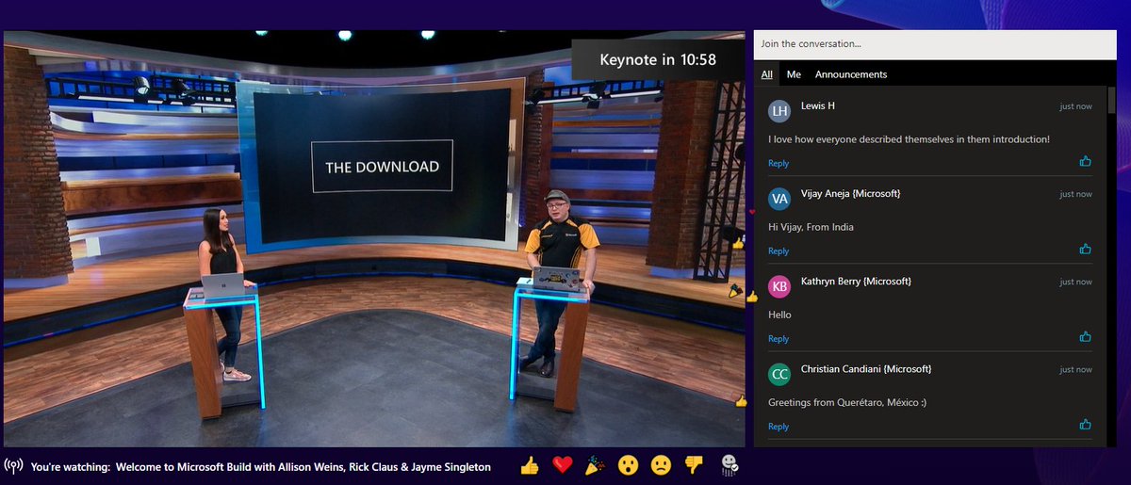Like Kathryn Berry's Hello comment
Viewport: 1131px width, 485px height.
pyautogui.click(x=1086, y=336)
